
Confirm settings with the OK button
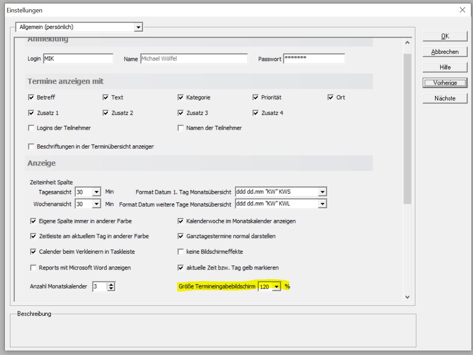point(445,36)
